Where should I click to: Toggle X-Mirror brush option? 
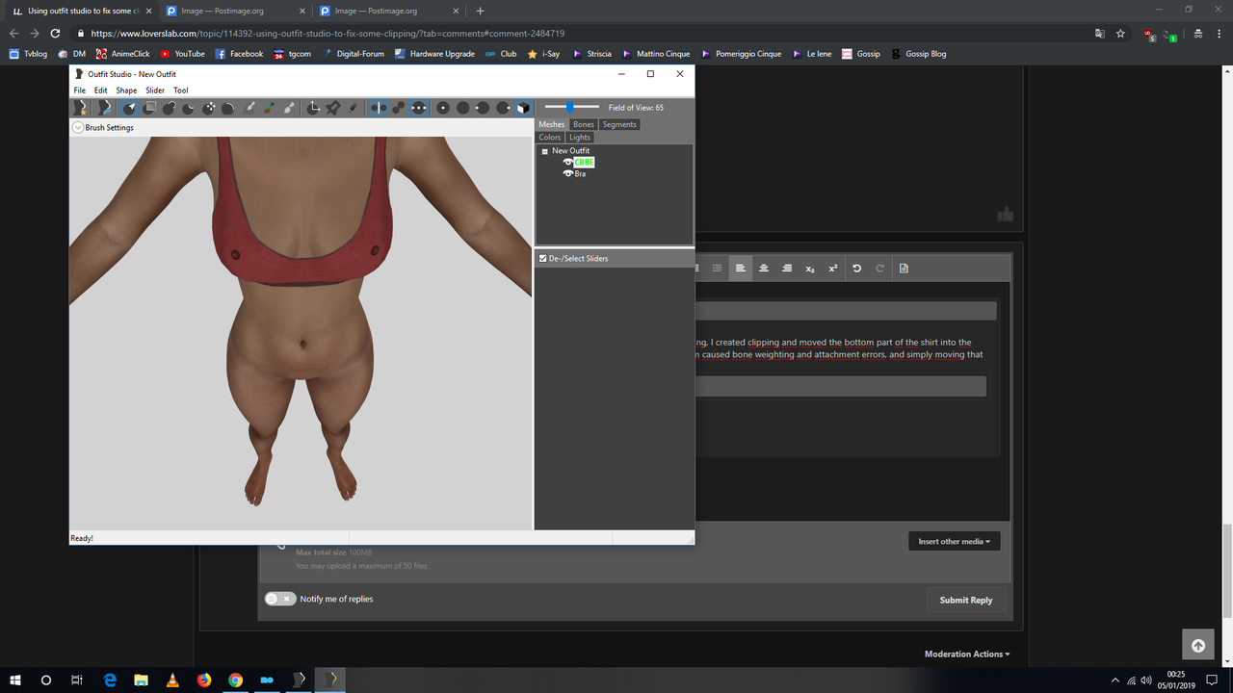379,108
